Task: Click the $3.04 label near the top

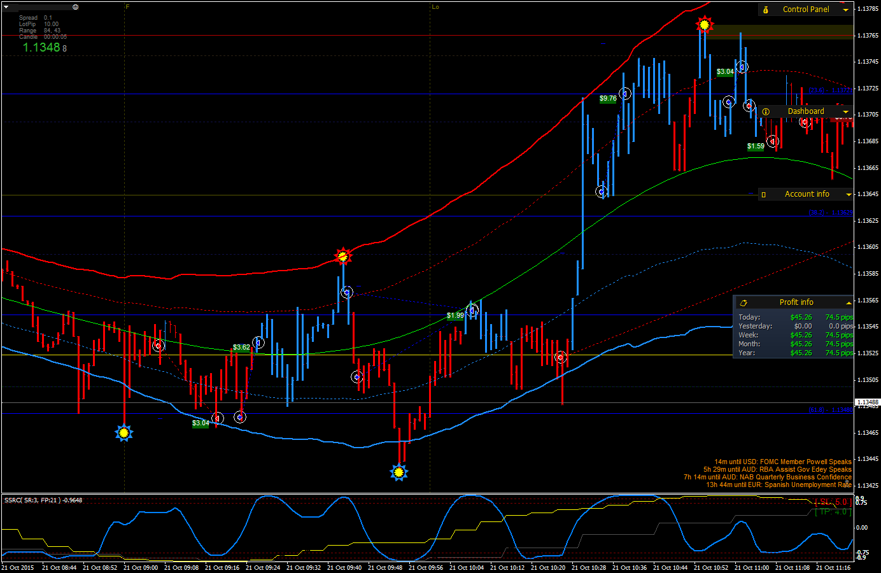Action: (x=725, y=72)
